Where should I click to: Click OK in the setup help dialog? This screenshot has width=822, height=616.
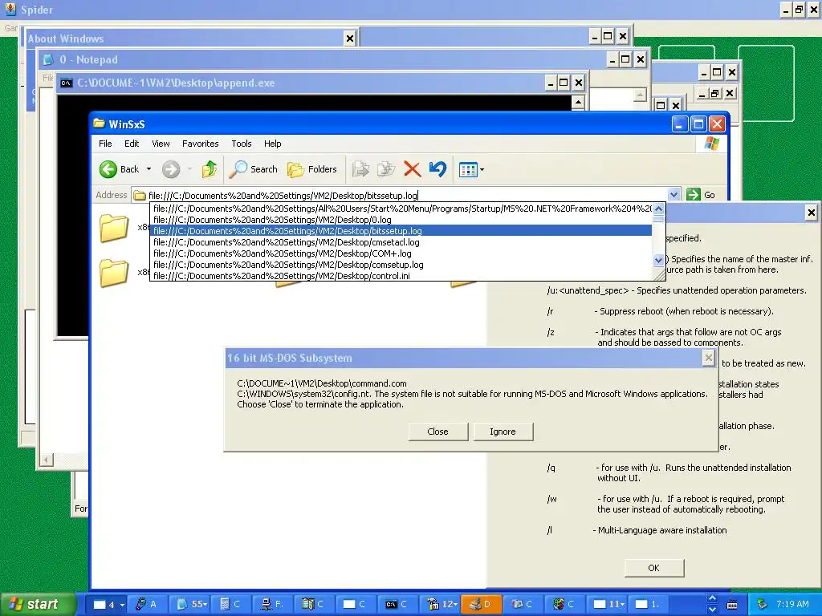(653, 568)
